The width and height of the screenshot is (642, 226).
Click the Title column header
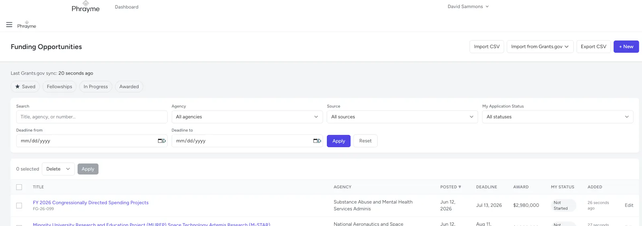[38, 187]
